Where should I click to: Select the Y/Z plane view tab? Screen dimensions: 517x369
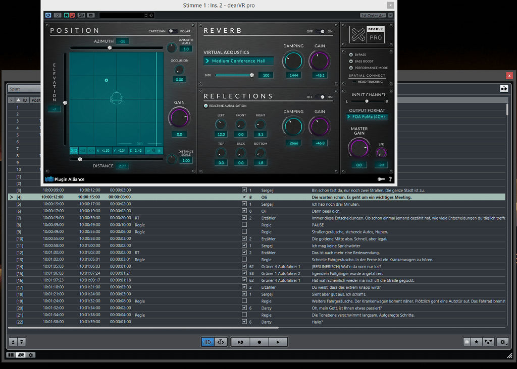tap(82, 151)
